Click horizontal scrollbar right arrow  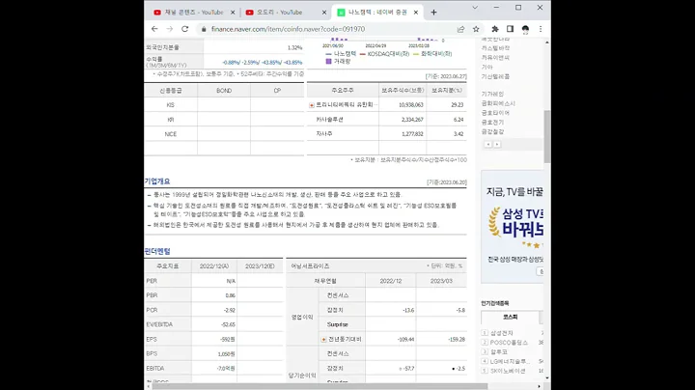(x=539, y=386)
